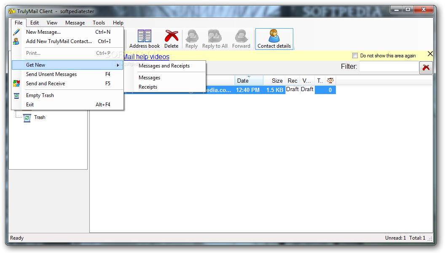Click the Send and Receive menu icon

[x=16, y=84]
